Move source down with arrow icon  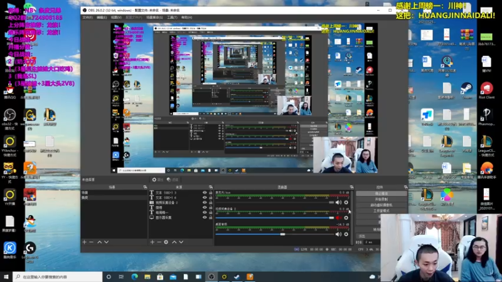point(181,242)
